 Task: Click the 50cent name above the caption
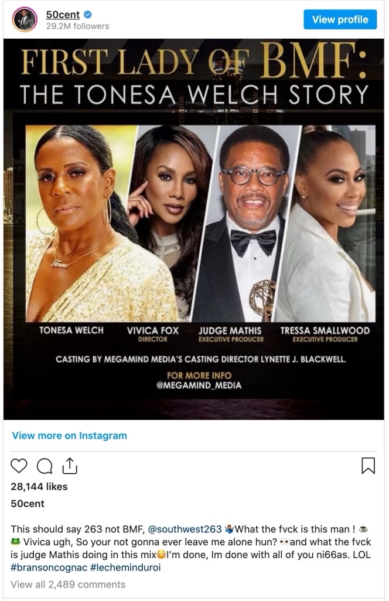pos(28,504)
